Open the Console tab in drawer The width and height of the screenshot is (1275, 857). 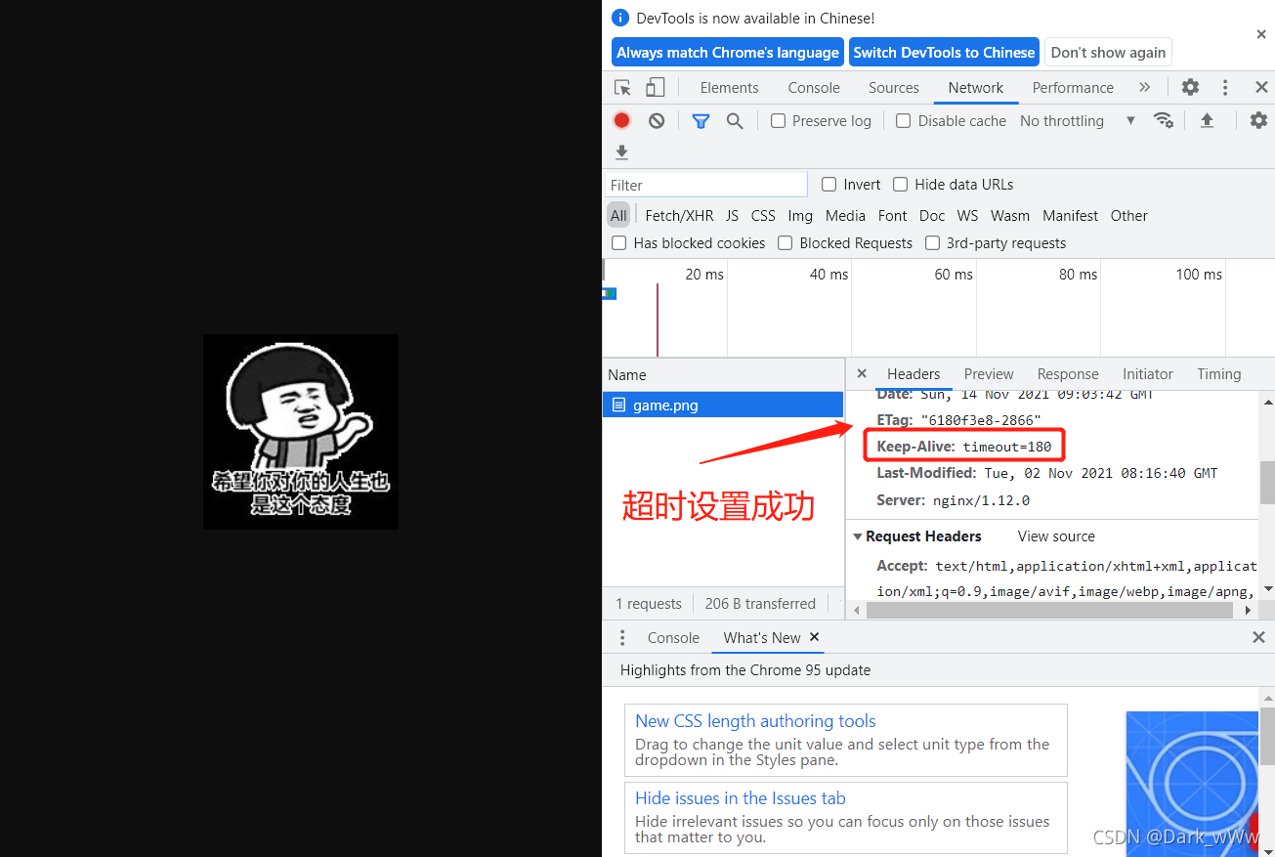click(673, 637)
